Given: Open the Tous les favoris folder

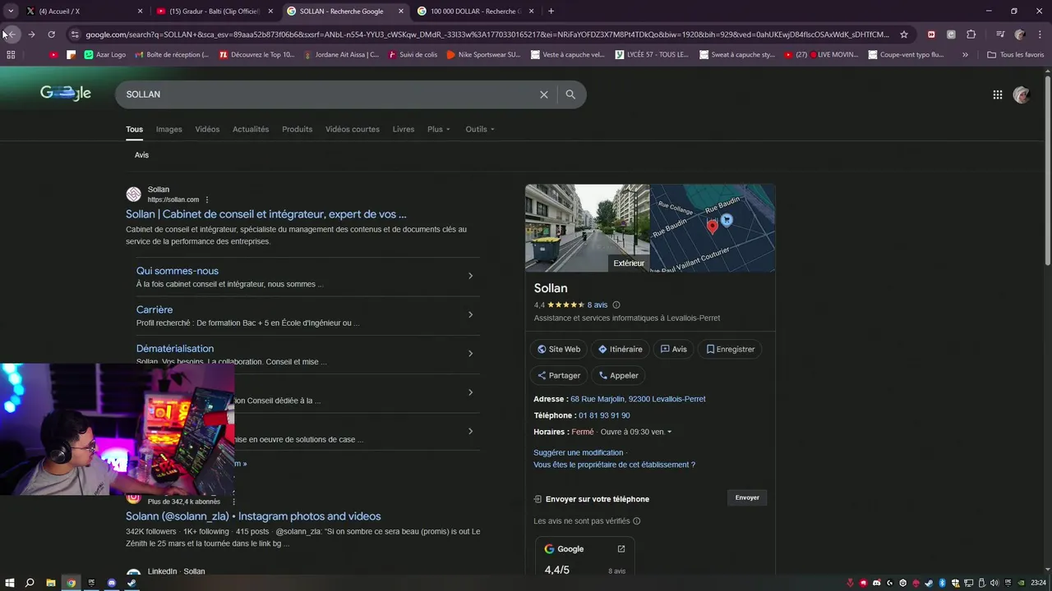Looking at the screenshot, I should 1016,55.
